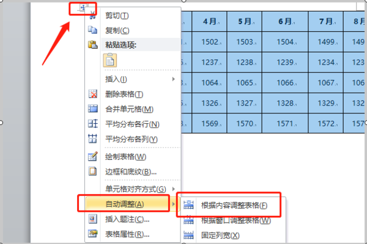The width and height of the screenshot is (367, 244).
Task: Click the 4月 header cell
Action: tap(209, 21)
